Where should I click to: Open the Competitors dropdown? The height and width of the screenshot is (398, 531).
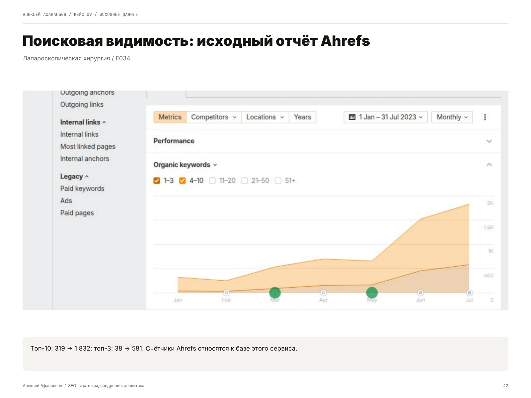coord(214,117)
